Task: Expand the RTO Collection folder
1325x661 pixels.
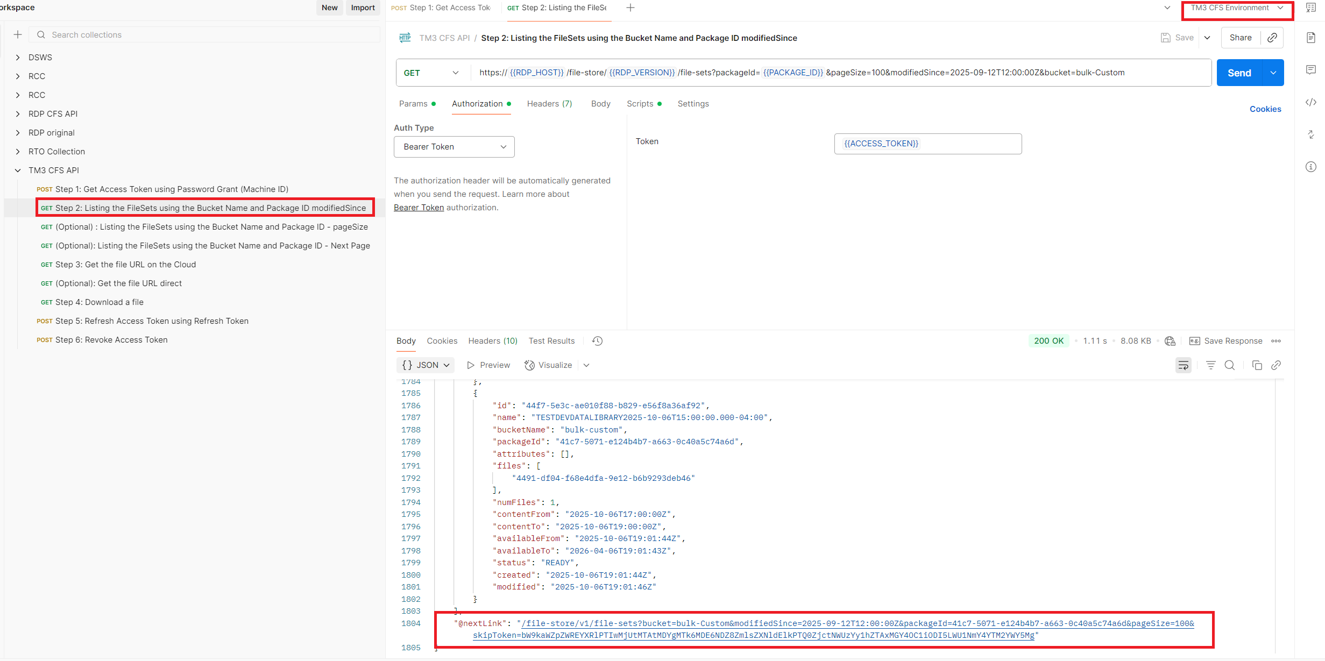Action: click(x=18, y=152)
